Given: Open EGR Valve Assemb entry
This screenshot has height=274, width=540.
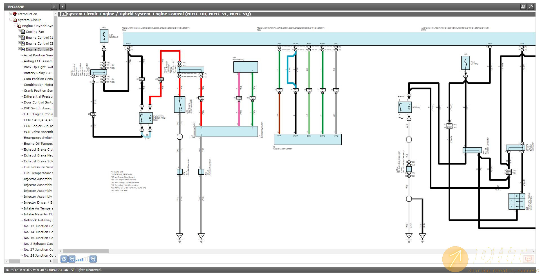Looking at the screenshot, I should click(x=39, y=132).
